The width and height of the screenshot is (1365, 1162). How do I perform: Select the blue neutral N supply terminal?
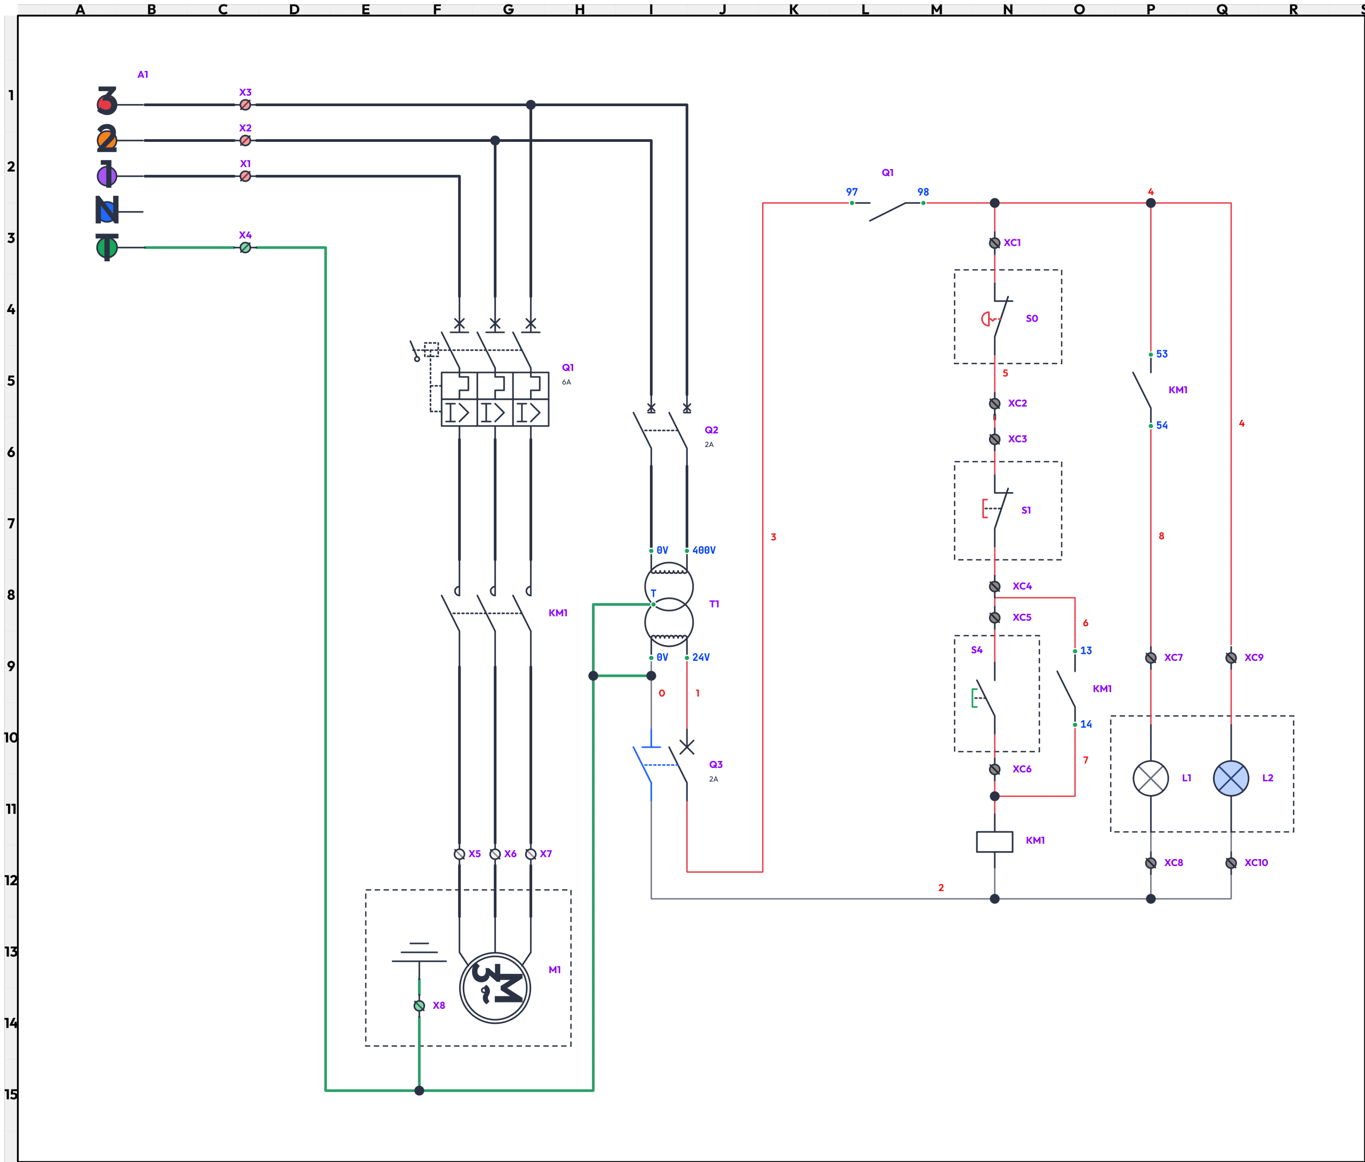click(x=106, y=211)
